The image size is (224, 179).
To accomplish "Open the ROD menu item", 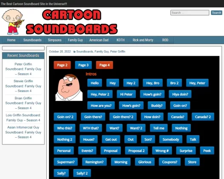I will pos(165,40).
